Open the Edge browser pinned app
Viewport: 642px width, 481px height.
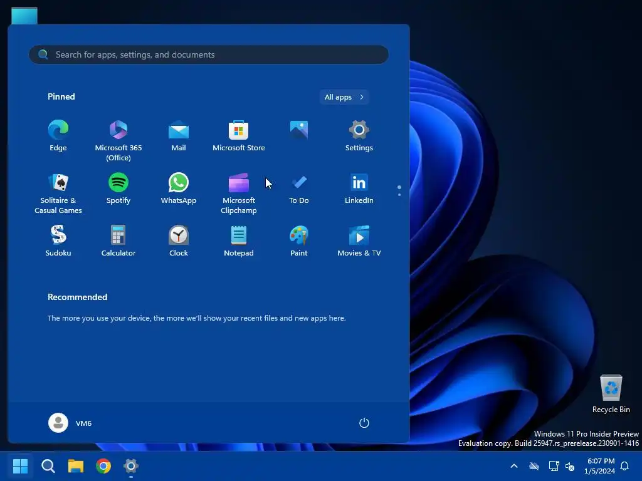(x=58, y=136)
